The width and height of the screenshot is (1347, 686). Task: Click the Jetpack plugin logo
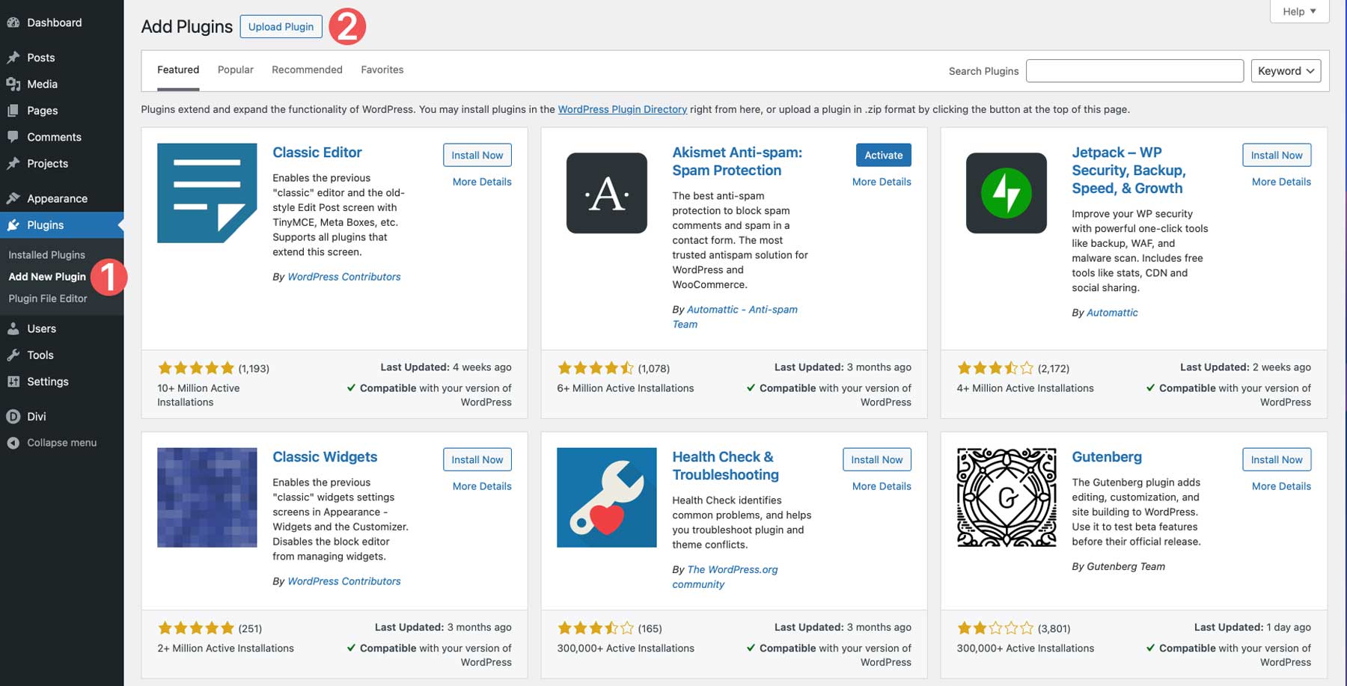[x=1007, y=193]
